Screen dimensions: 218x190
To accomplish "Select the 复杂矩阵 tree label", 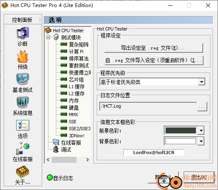I will point(79,45).
